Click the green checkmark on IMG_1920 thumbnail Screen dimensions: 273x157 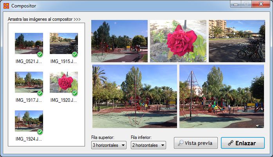75,94
